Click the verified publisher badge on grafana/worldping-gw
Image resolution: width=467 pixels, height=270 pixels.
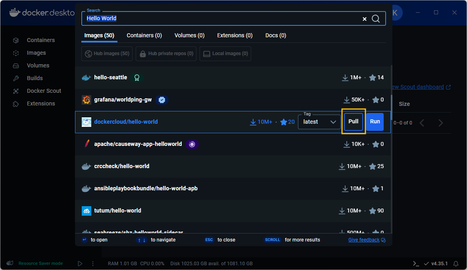(162, 100)
